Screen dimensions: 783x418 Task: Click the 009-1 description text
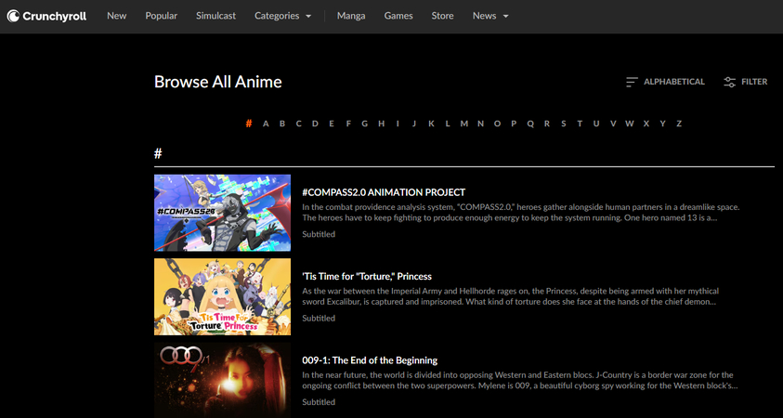520,380
